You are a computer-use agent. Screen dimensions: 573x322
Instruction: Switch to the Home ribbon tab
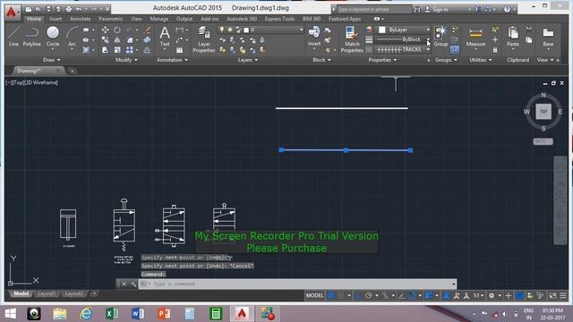coord(34,19)
